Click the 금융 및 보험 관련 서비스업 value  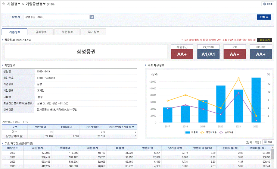52,103
